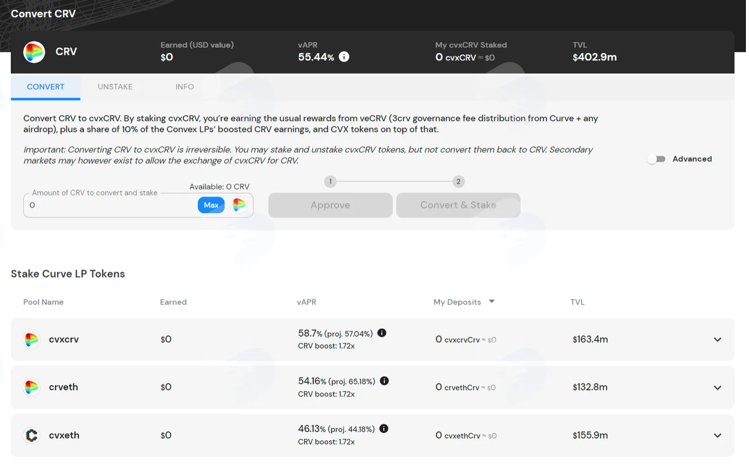Click the $163.4m TVL value
This screenshot has height=465, width=749.
click(x=590, y=339)
